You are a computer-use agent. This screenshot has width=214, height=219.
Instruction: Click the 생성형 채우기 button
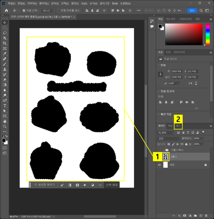(x=45, y=185)
